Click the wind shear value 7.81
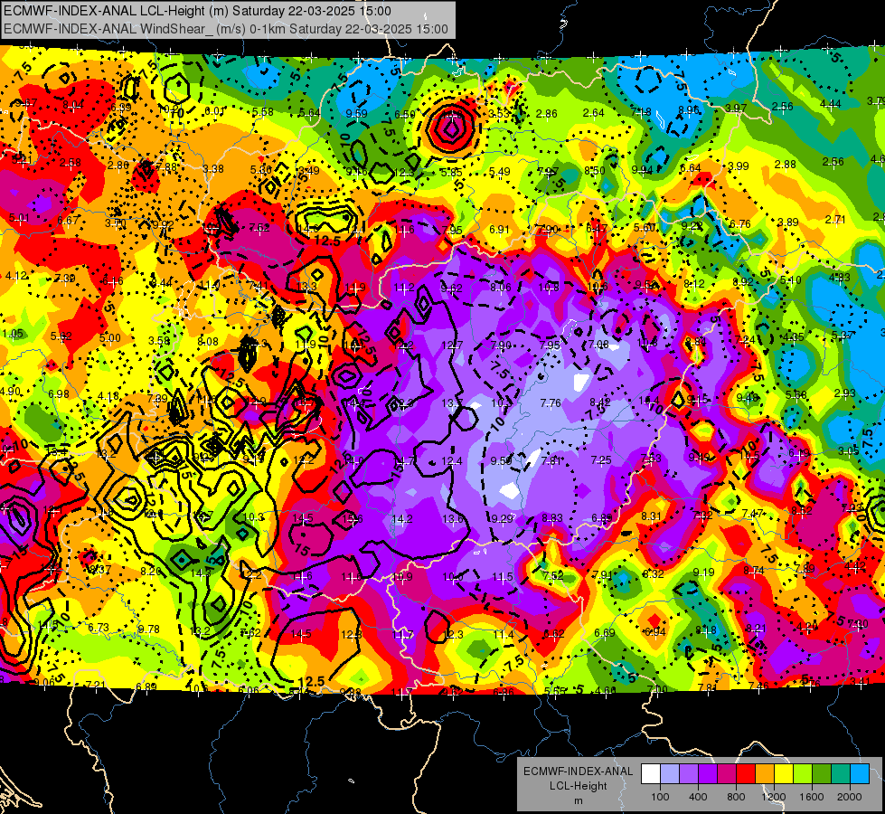 (x=551, y=460)
